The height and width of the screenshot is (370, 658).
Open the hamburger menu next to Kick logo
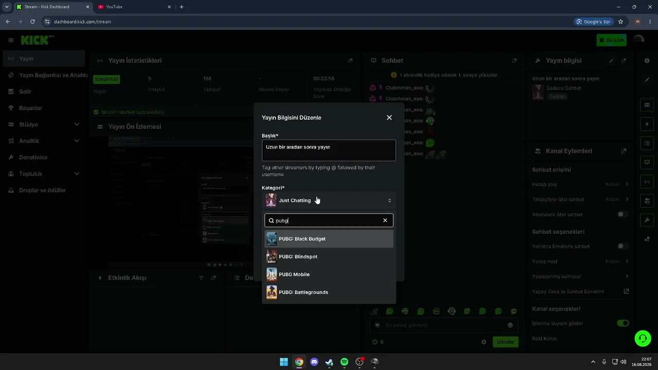point(11,40)
